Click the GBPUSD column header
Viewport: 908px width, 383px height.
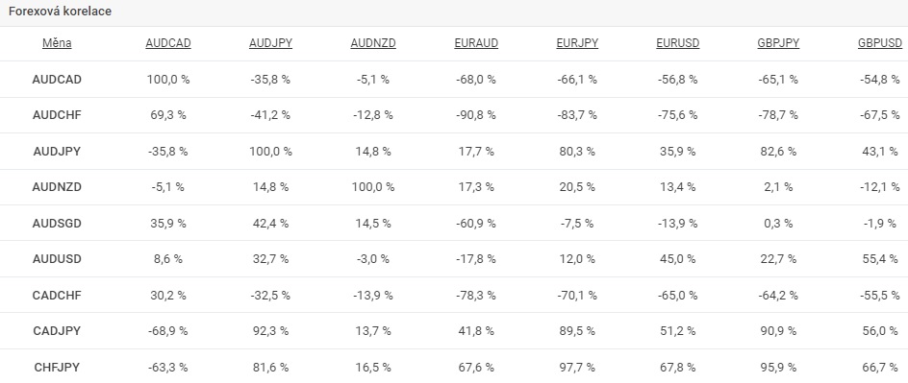(x=880, y=43)
